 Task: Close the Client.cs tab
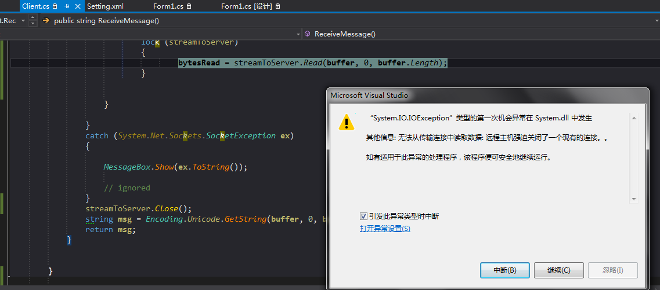coord(77,6)
